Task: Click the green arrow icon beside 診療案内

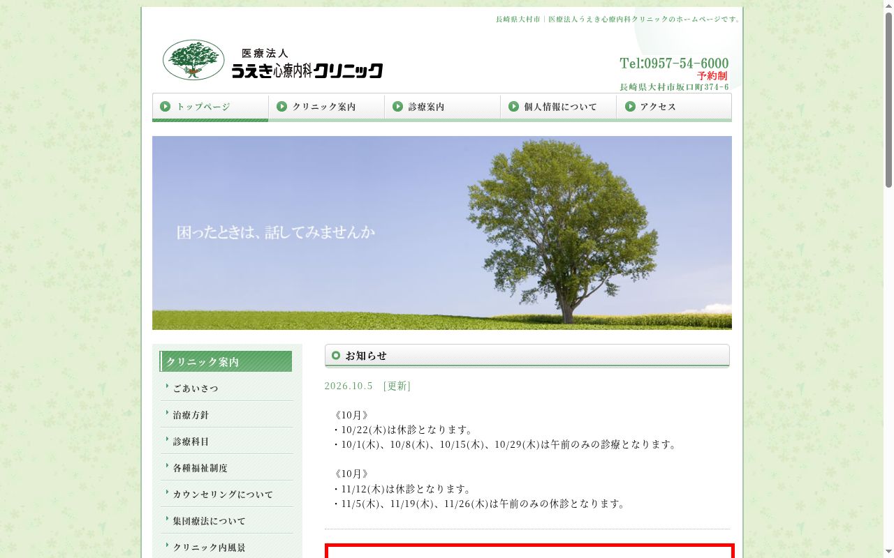Action: pyautogui.click(x=398, y=107)
